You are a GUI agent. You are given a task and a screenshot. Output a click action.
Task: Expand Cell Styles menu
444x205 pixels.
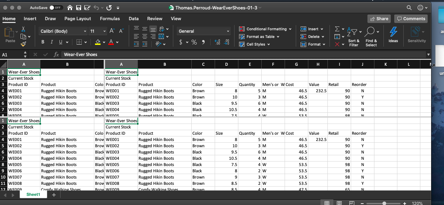point(254,44)
